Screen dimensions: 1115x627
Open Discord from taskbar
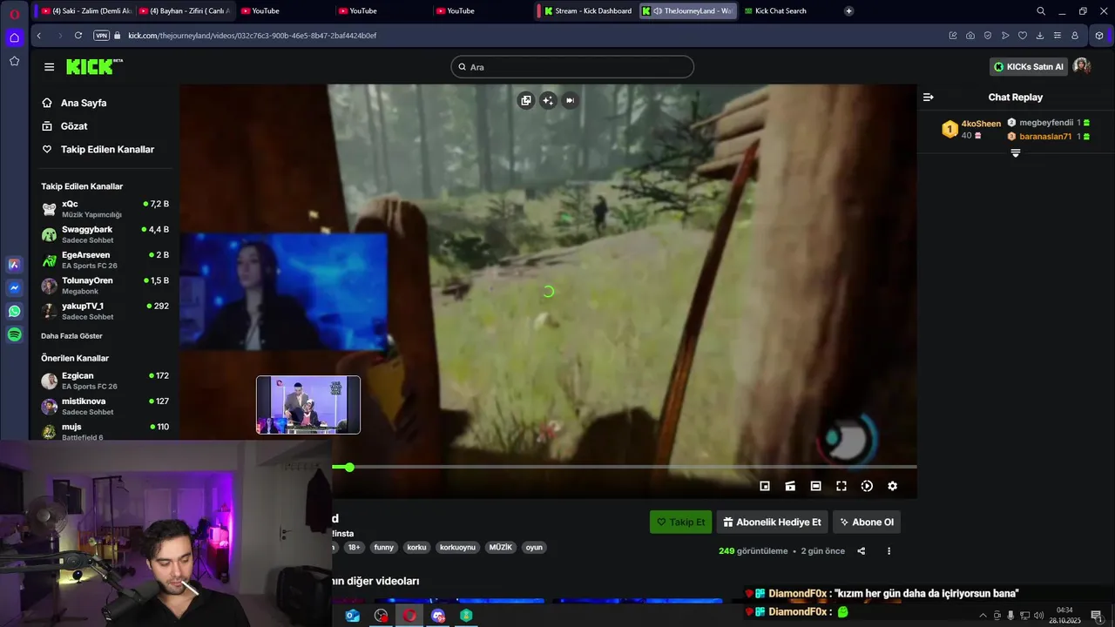438,616
